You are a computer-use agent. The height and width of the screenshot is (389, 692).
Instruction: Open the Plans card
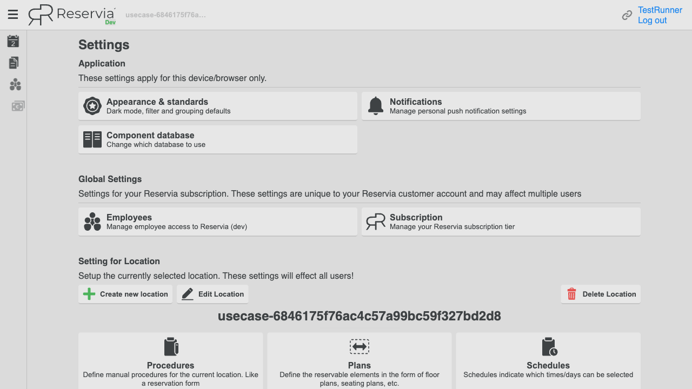tap(360, 361)
